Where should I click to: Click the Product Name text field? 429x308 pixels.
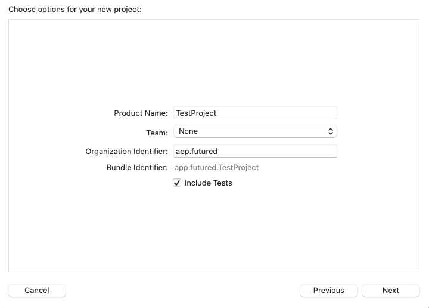(x=255, y=113)
